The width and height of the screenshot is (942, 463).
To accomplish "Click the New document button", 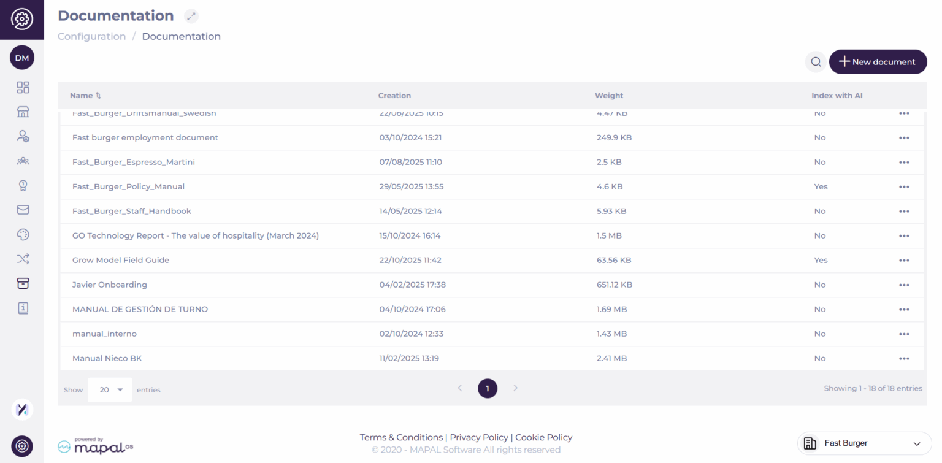I will (x=878, y=61).
